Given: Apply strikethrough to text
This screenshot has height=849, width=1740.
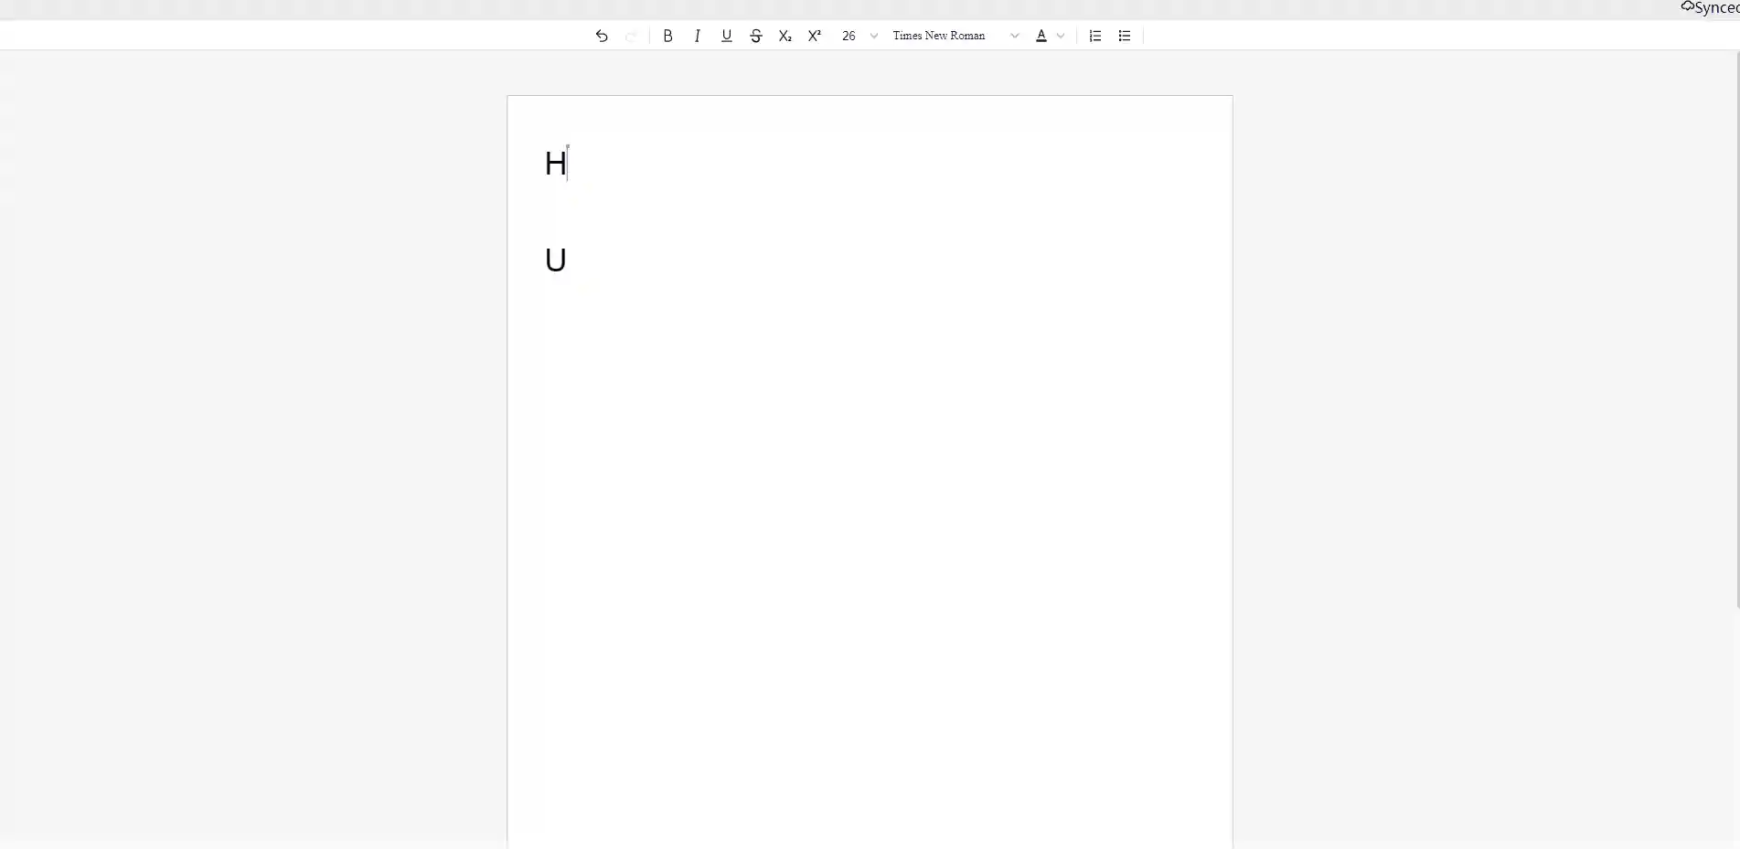Looking at the screenshot, I should 755,36.
